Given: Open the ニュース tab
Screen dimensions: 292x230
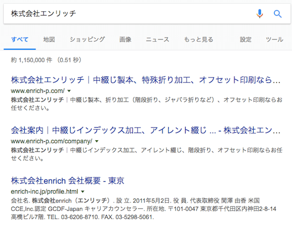Looking at the screenshot, I should pyautogui.click(x=157, y=40).
